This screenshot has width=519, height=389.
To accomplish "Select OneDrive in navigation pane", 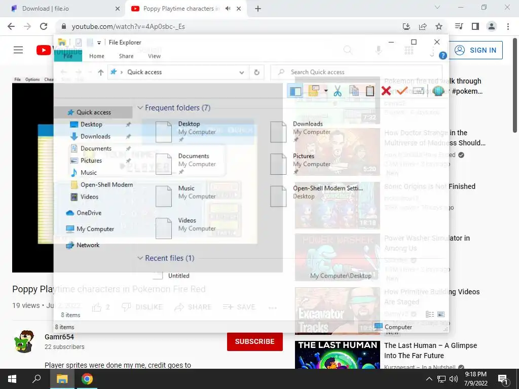I will 89,213.
